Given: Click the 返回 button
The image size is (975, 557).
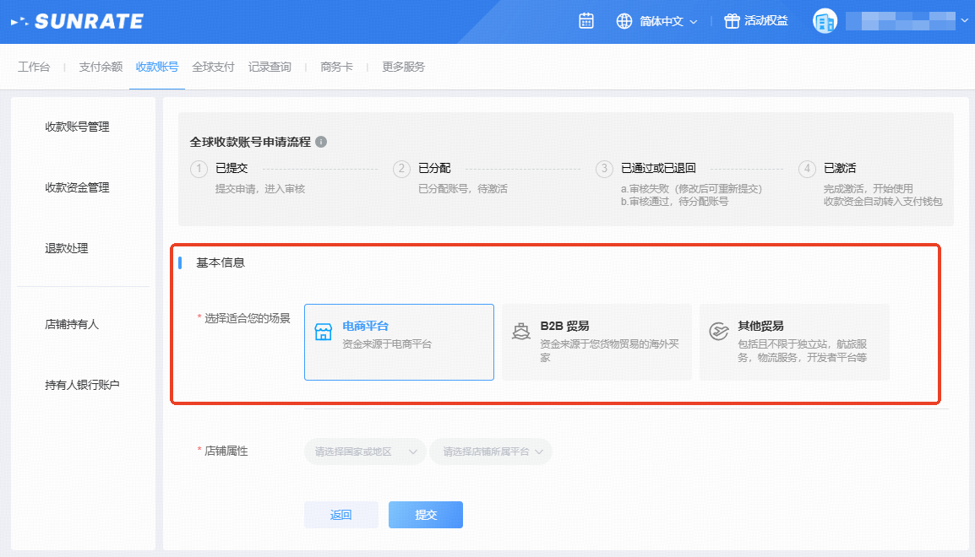Looking at the screenshot, I should [340, 515].
